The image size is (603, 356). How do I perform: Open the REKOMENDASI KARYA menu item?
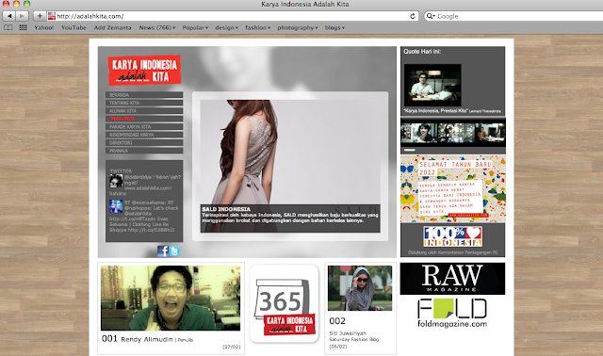point(144,135)
